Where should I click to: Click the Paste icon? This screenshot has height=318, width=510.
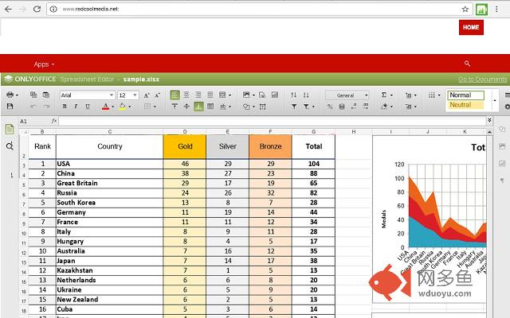pyautogui.click(x=45, y=95)
